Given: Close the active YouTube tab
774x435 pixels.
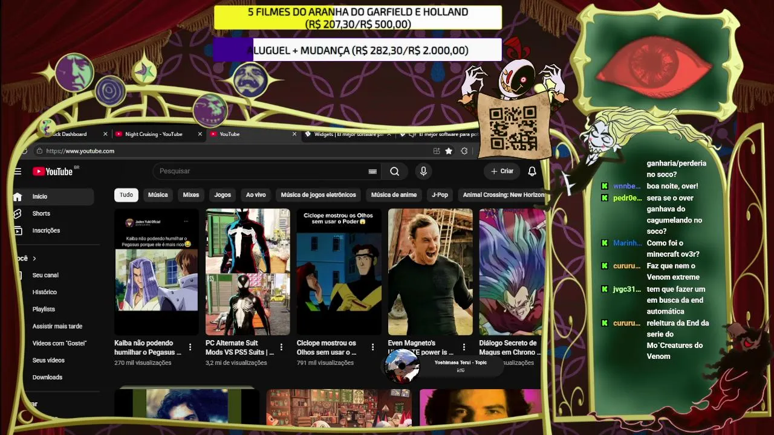Looking at the screenshot, I should pyautogui.click(x=294, y=134).
